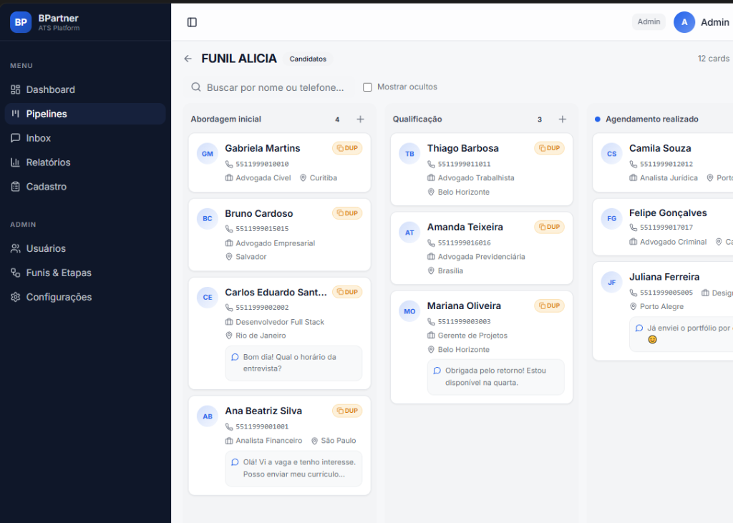This screenshot has width=733, height=523.
Task: Open Mariana Oliveira message preview
Action: (x=495, y=376)
